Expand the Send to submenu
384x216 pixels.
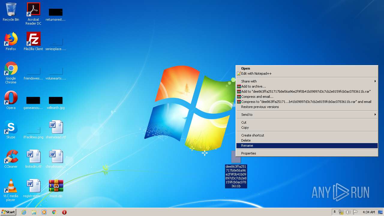click(307, 115)
